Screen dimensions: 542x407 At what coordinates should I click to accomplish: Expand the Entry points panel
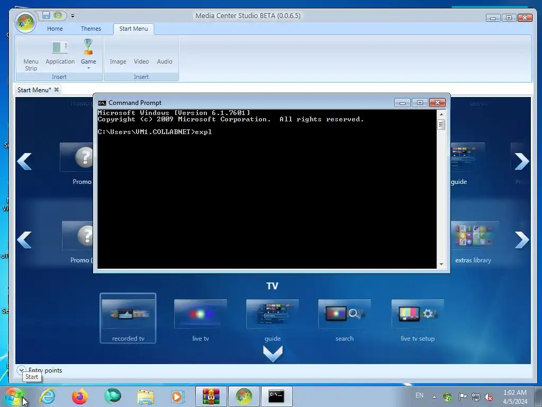point(21,370)
